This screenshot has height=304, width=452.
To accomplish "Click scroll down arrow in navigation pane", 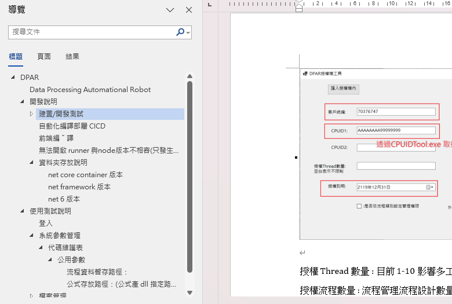I will click(189, 292).
